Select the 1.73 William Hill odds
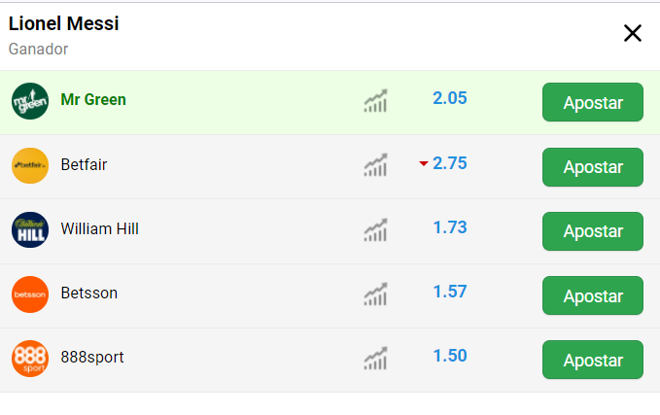Viewport: 660px width, 415px height. [x=450, y=227]
